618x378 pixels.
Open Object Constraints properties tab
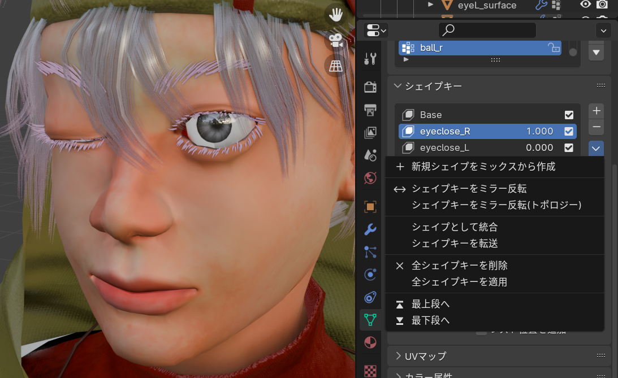tap(370, 297)
